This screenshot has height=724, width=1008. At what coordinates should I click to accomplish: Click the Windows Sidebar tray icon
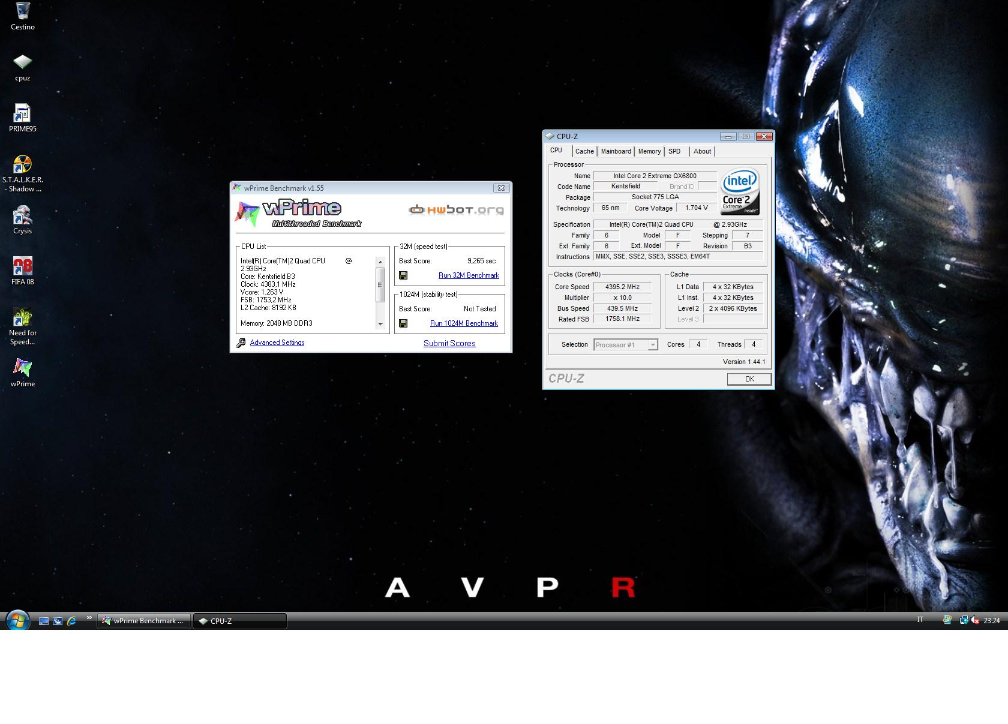click(x=947, y=620)
